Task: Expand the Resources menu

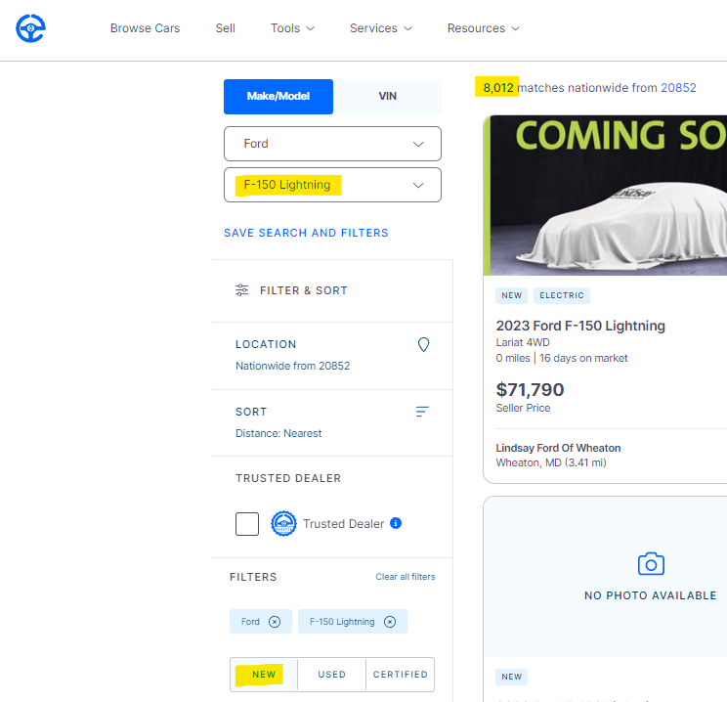Action: pos(483,28)
